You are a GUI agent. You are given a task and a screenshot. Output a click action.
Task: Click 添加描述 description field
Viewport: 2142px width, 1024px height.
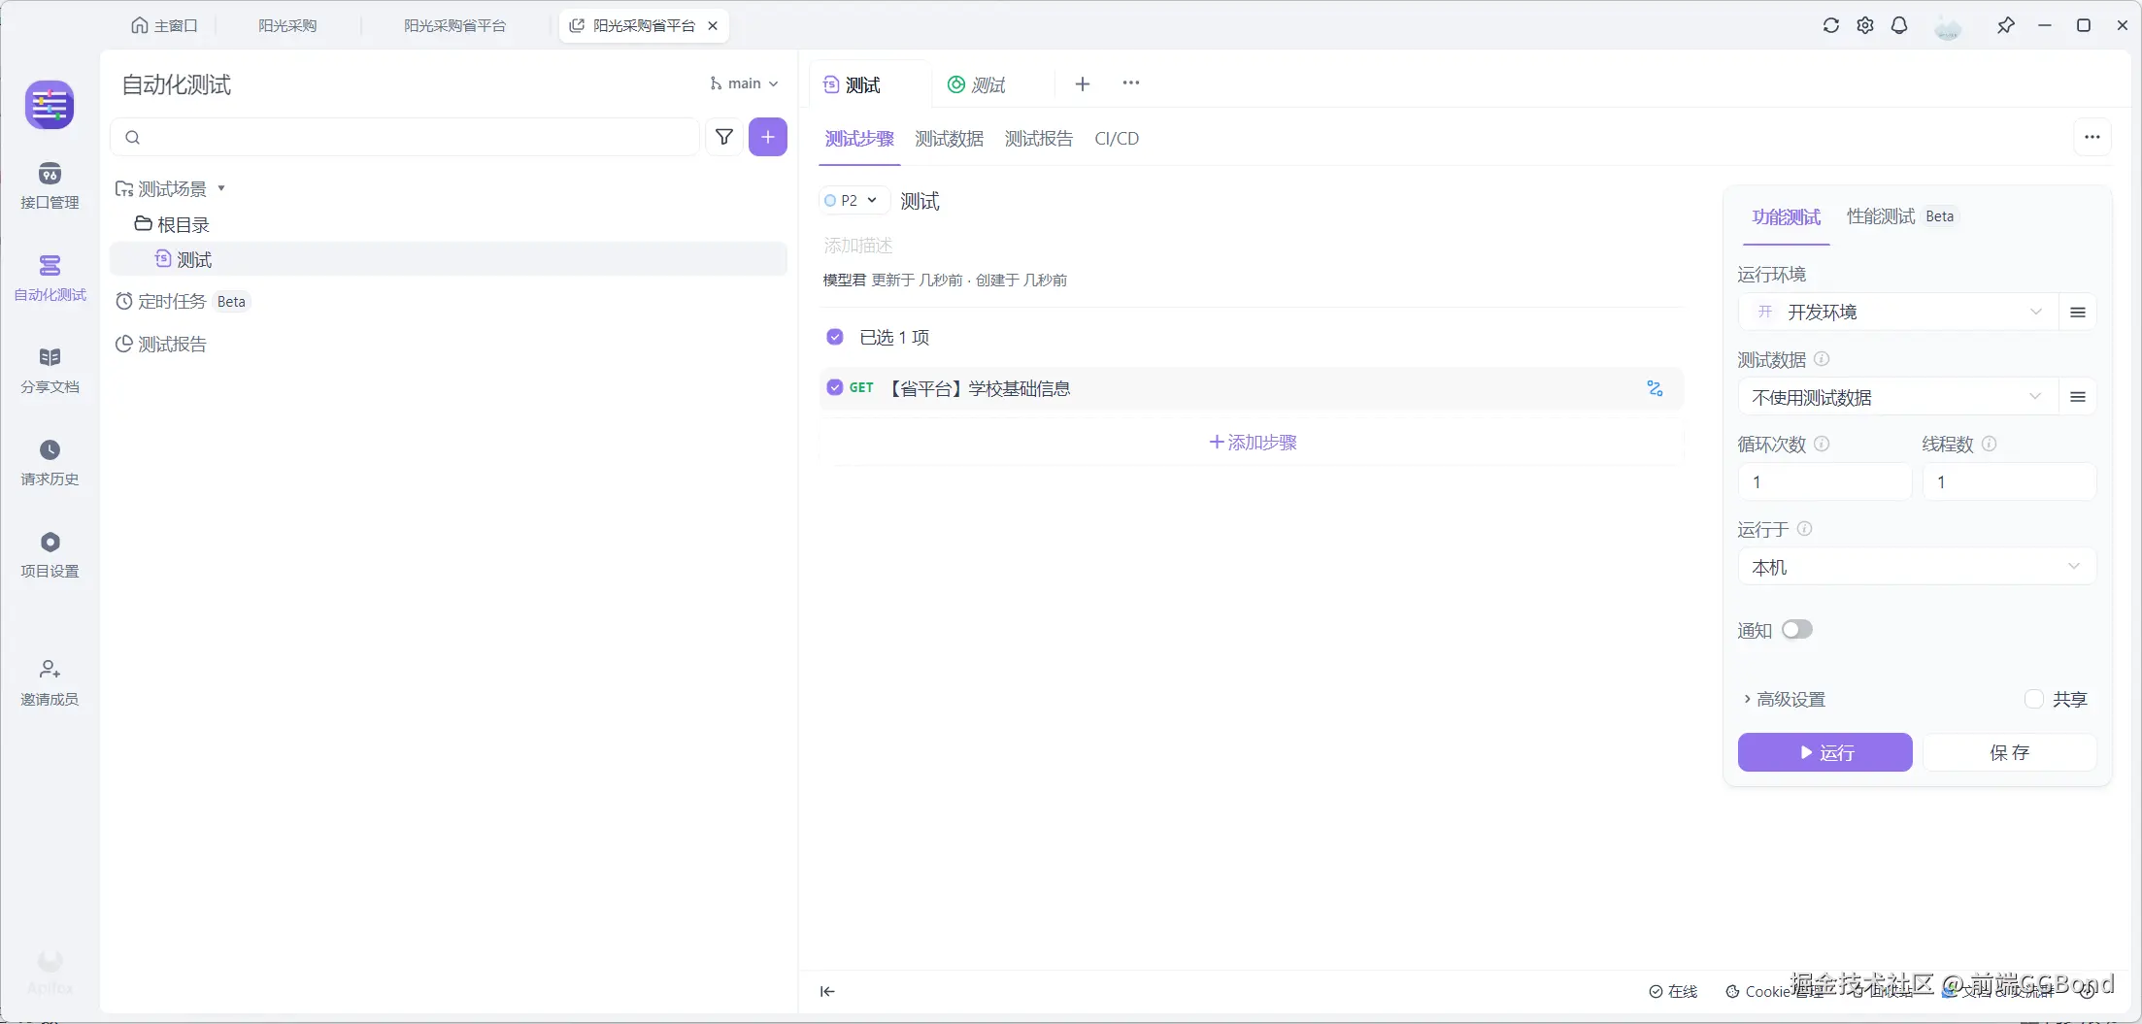pos(858,246)
